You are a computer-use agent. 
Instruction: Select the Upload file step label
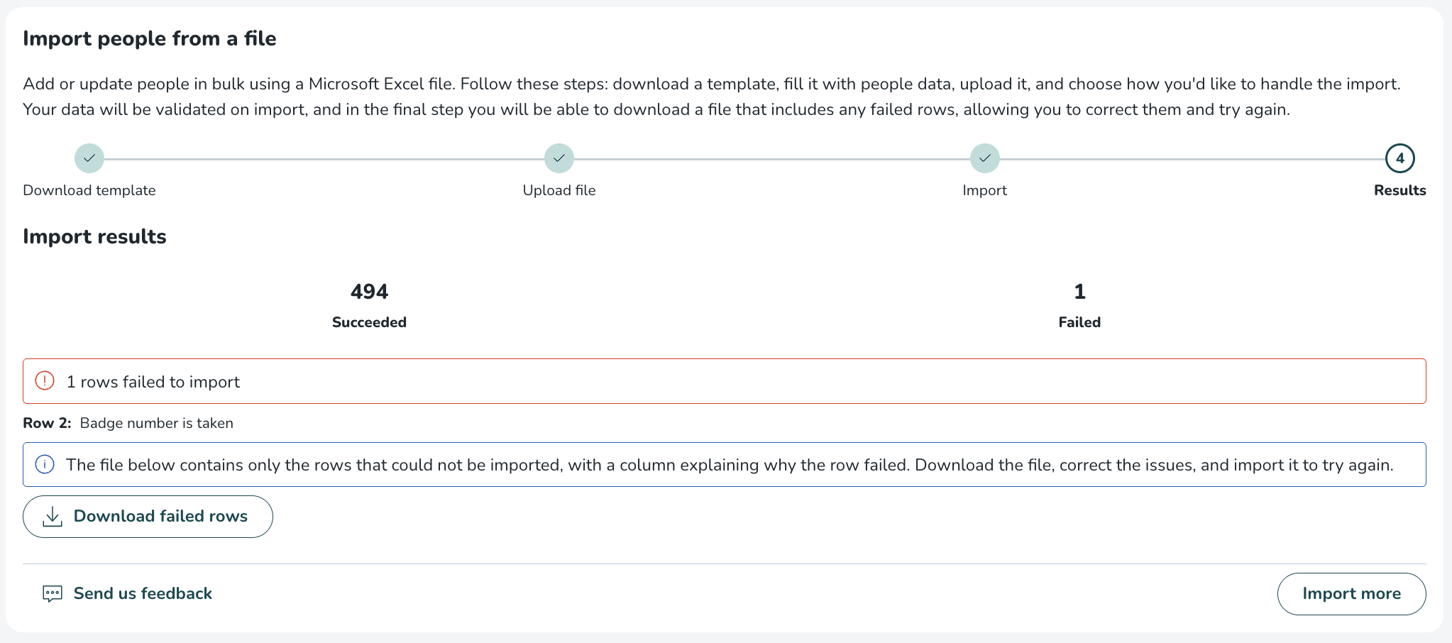pos(559,190)
